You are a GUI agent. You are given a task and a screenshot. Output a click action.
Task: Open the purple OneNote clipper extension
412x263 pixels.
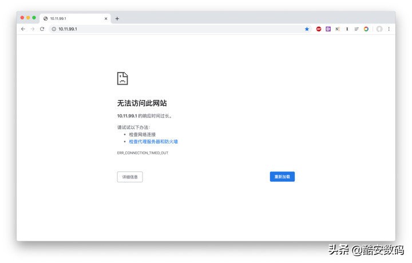(x=328, y=29)
